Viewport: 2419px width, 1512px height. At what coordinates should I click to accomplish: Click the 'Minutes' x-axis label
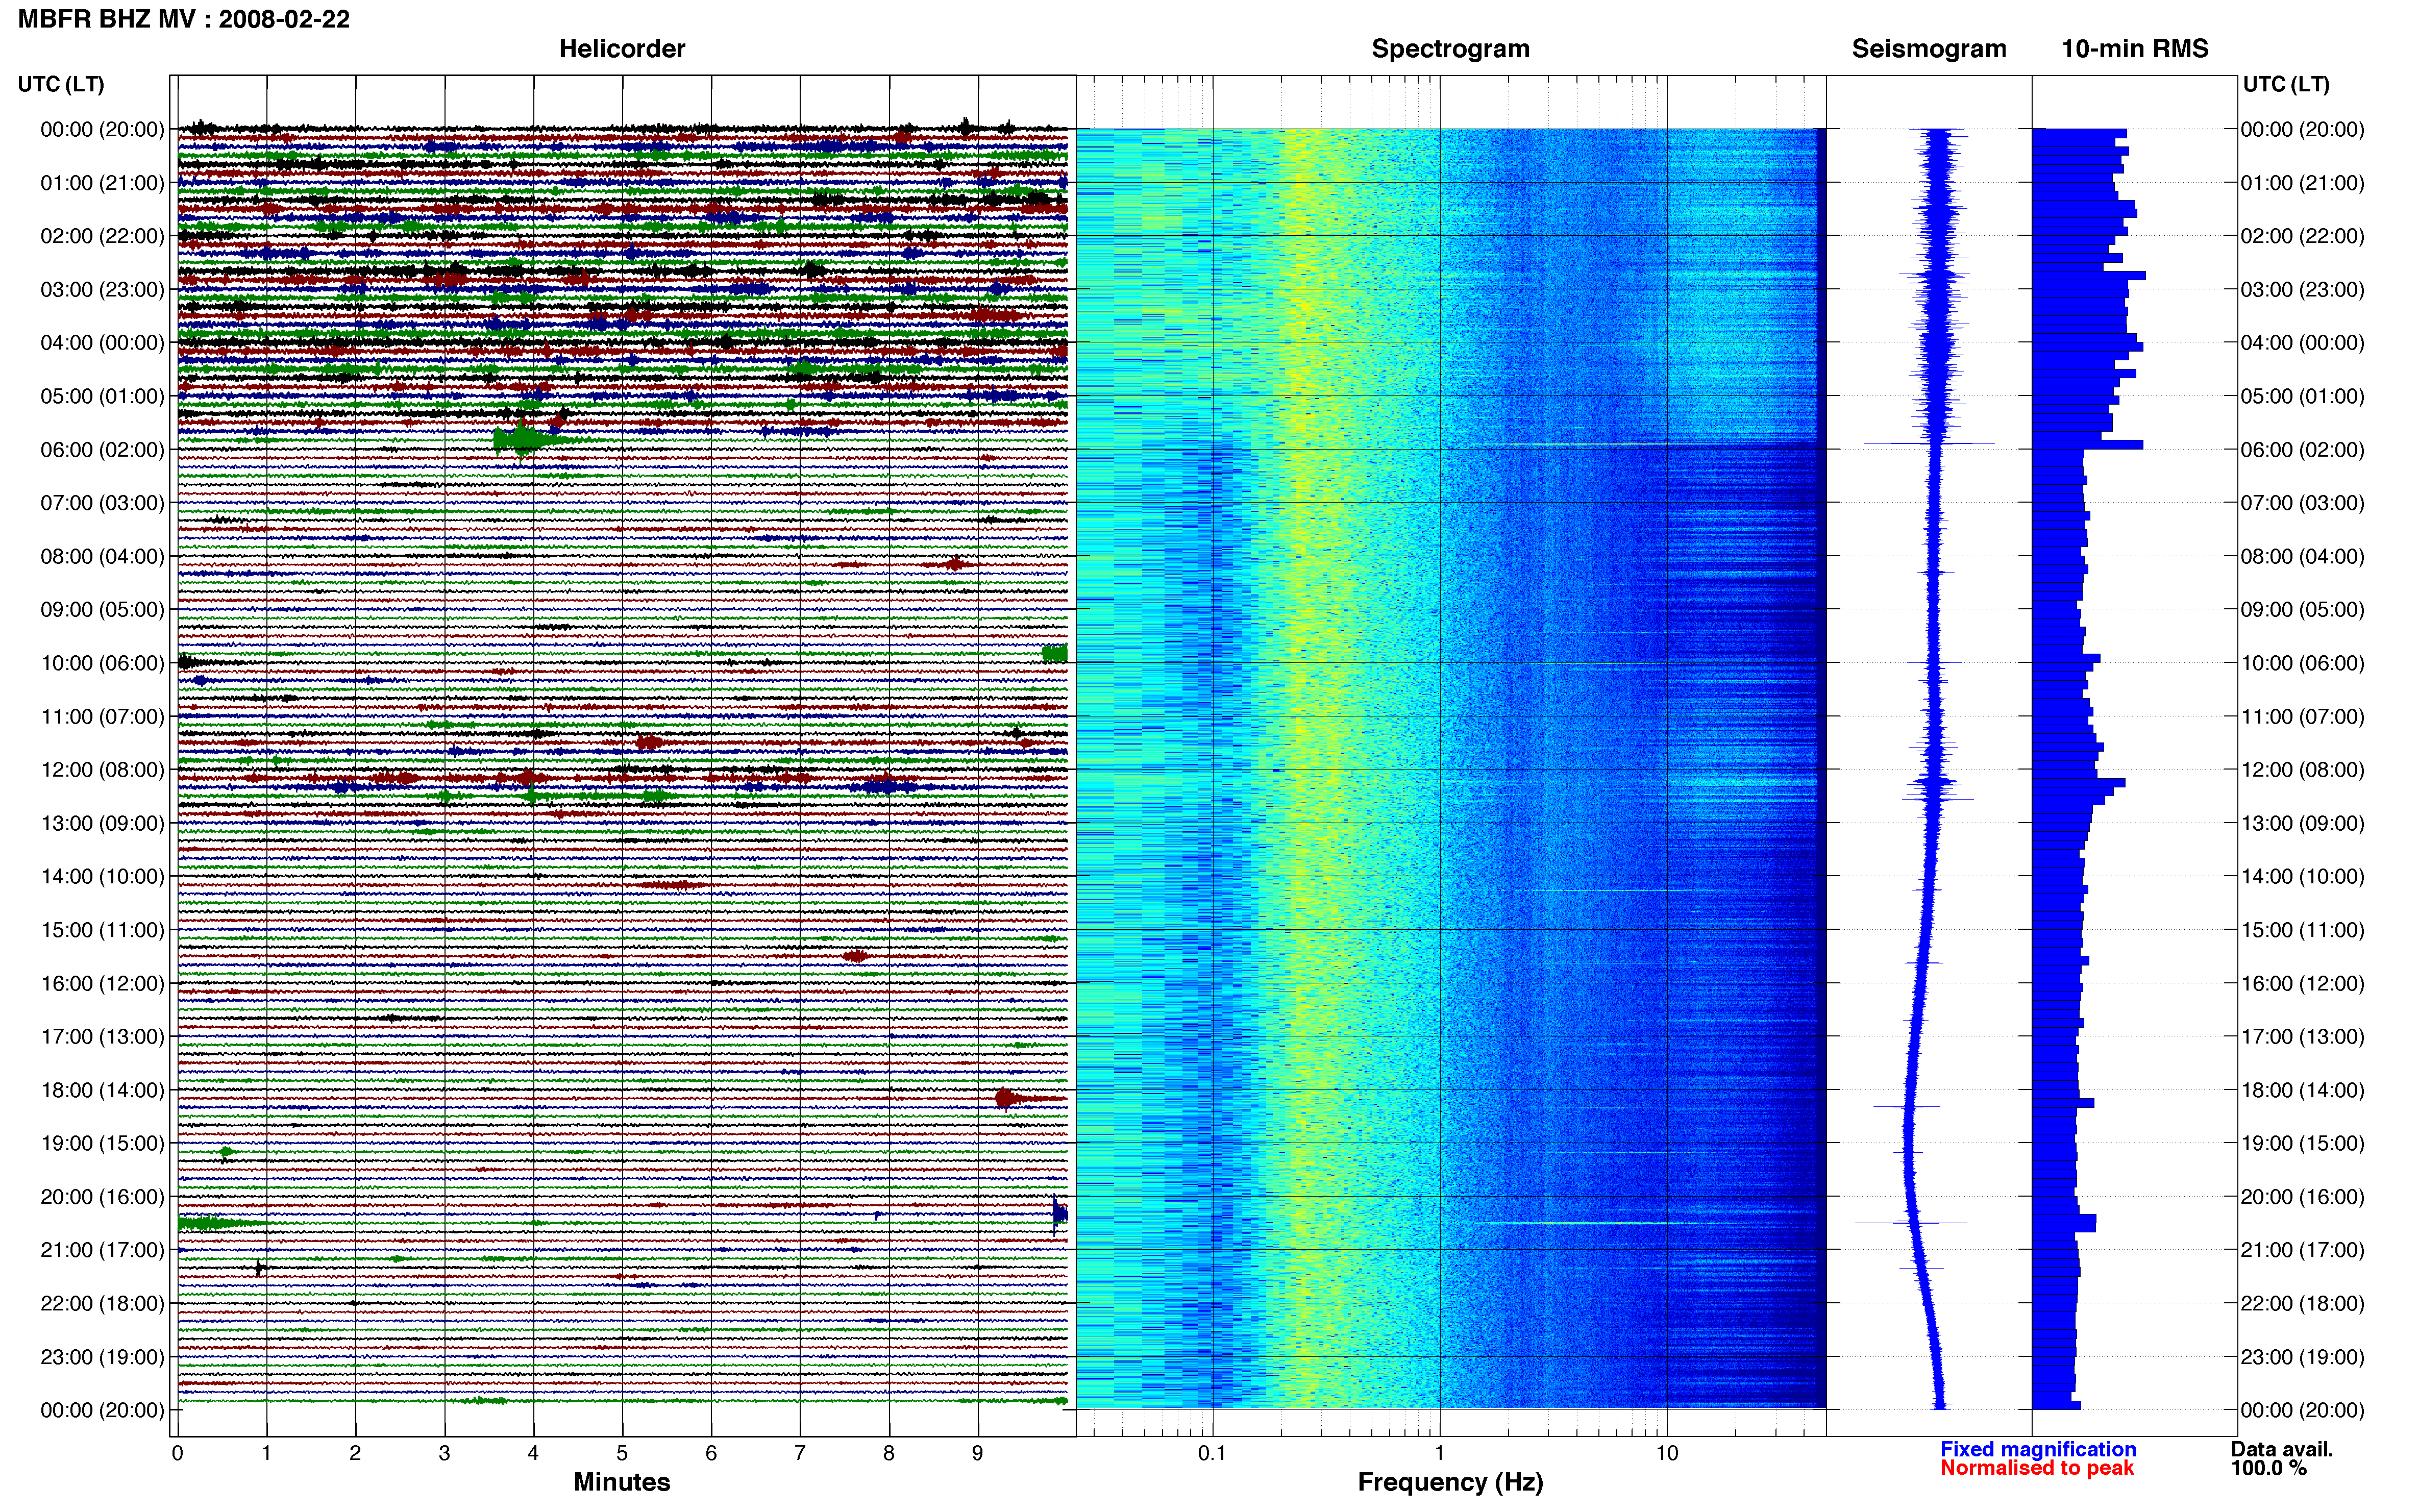point(622,1482)
